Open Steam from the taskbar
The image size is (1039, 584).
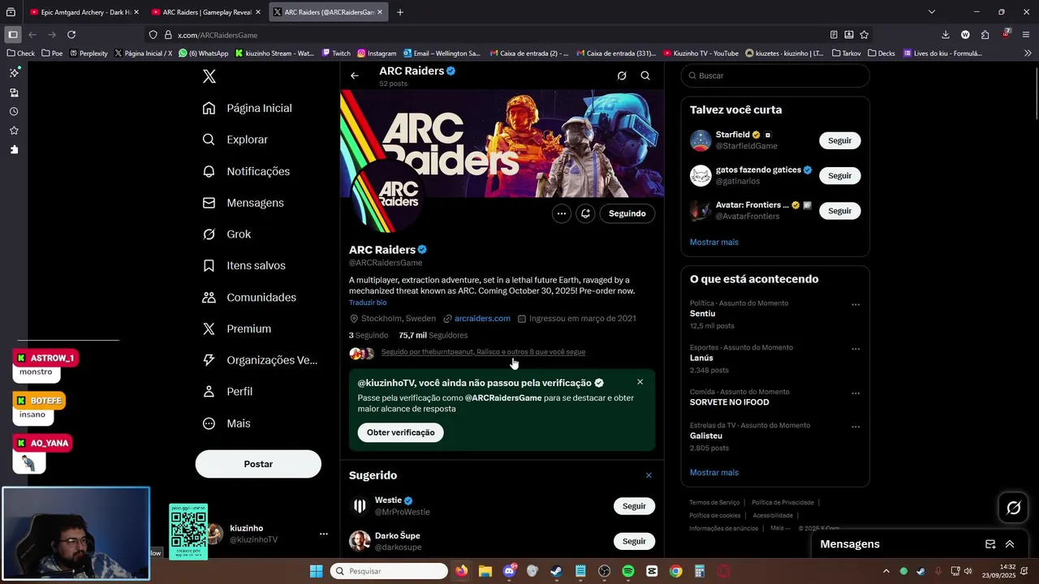557,571
